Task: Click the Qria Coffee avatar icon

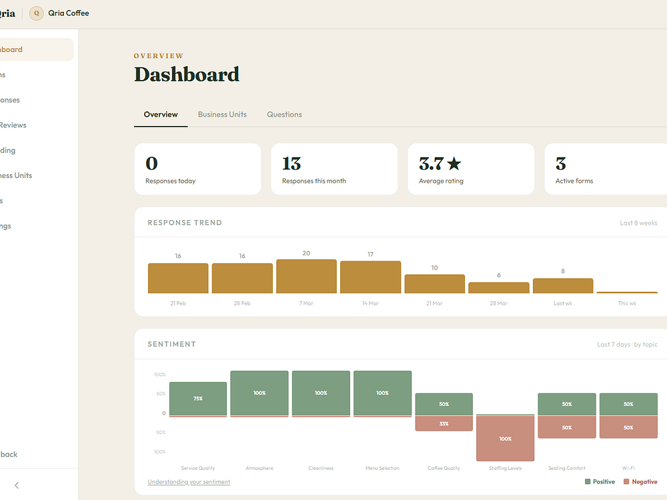Action: coord(37,13)
